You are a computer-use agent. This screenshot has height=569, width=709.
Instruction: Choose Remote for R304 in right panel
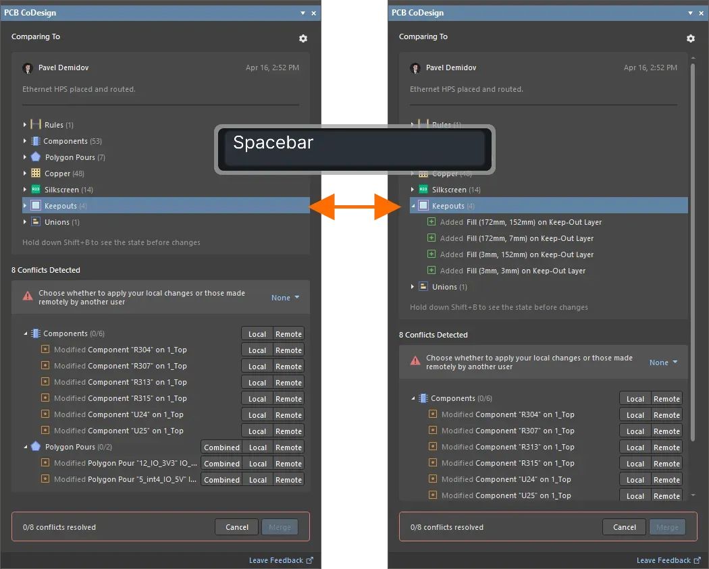(666, 415)
